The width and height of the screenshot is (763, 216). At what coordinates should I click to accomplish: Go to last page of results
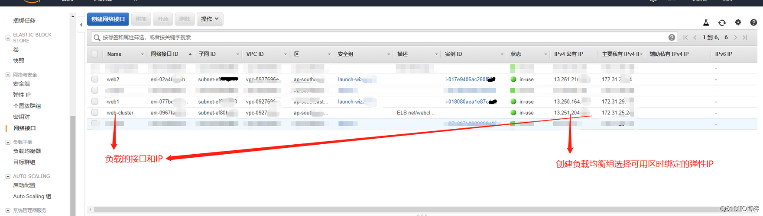tap(745, 38)
